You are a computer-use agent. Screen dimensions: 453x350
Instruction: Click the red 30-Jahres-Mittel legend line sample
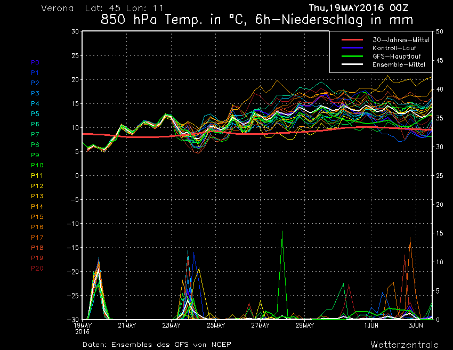pyautogui.click(x=352, y=39)
